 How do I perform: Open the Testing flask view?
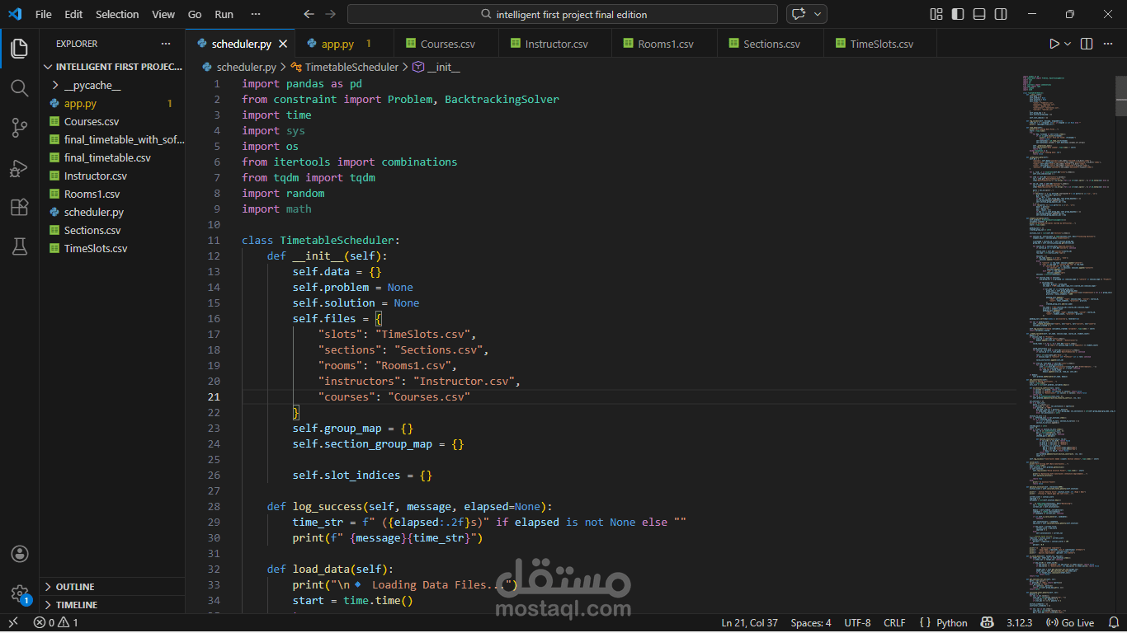(19, 246)
